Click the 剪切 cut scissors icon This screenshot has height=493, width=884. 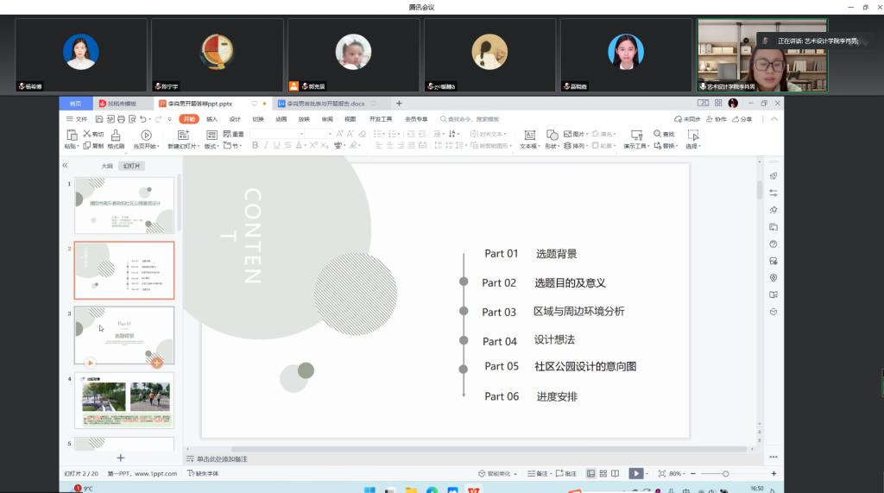pos(87,134)
